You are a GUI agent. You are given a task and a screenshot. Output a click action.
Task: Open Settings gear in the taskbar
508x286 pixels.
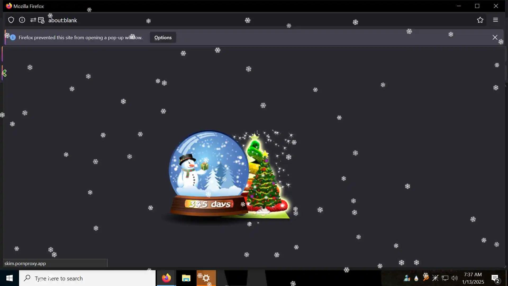click(206, 278)
